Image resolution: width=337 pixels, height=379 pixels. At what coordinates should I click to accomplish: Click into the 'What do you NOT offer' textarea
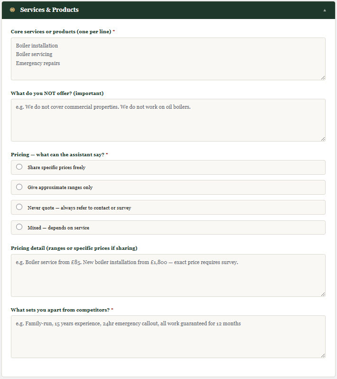(x=168, y=120)
